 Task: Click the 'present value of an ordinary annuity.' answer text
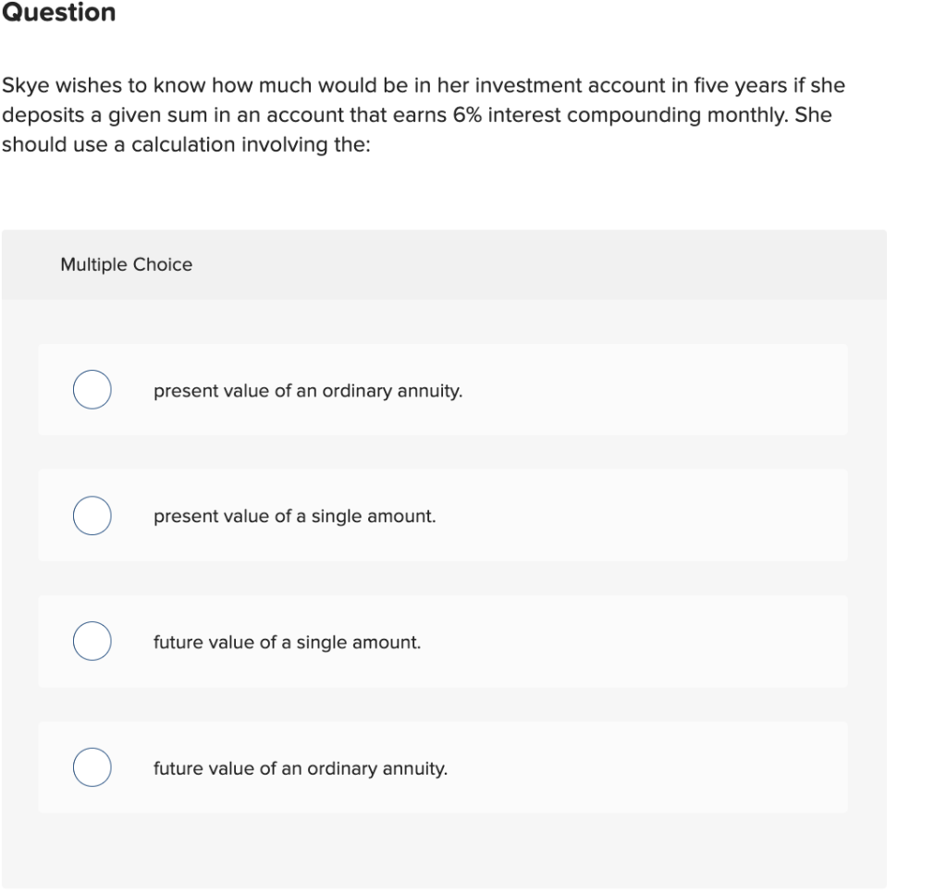(308, 391)
